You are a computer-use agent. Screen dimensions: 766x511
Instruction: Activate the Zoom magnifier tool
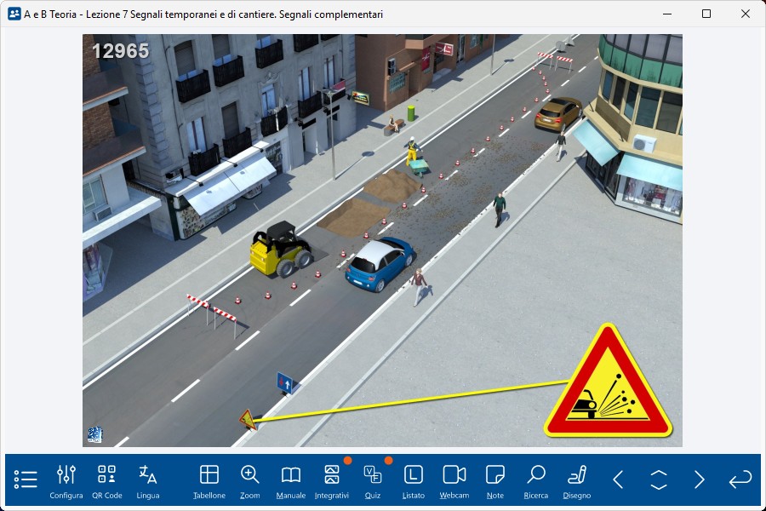(250, 480)
